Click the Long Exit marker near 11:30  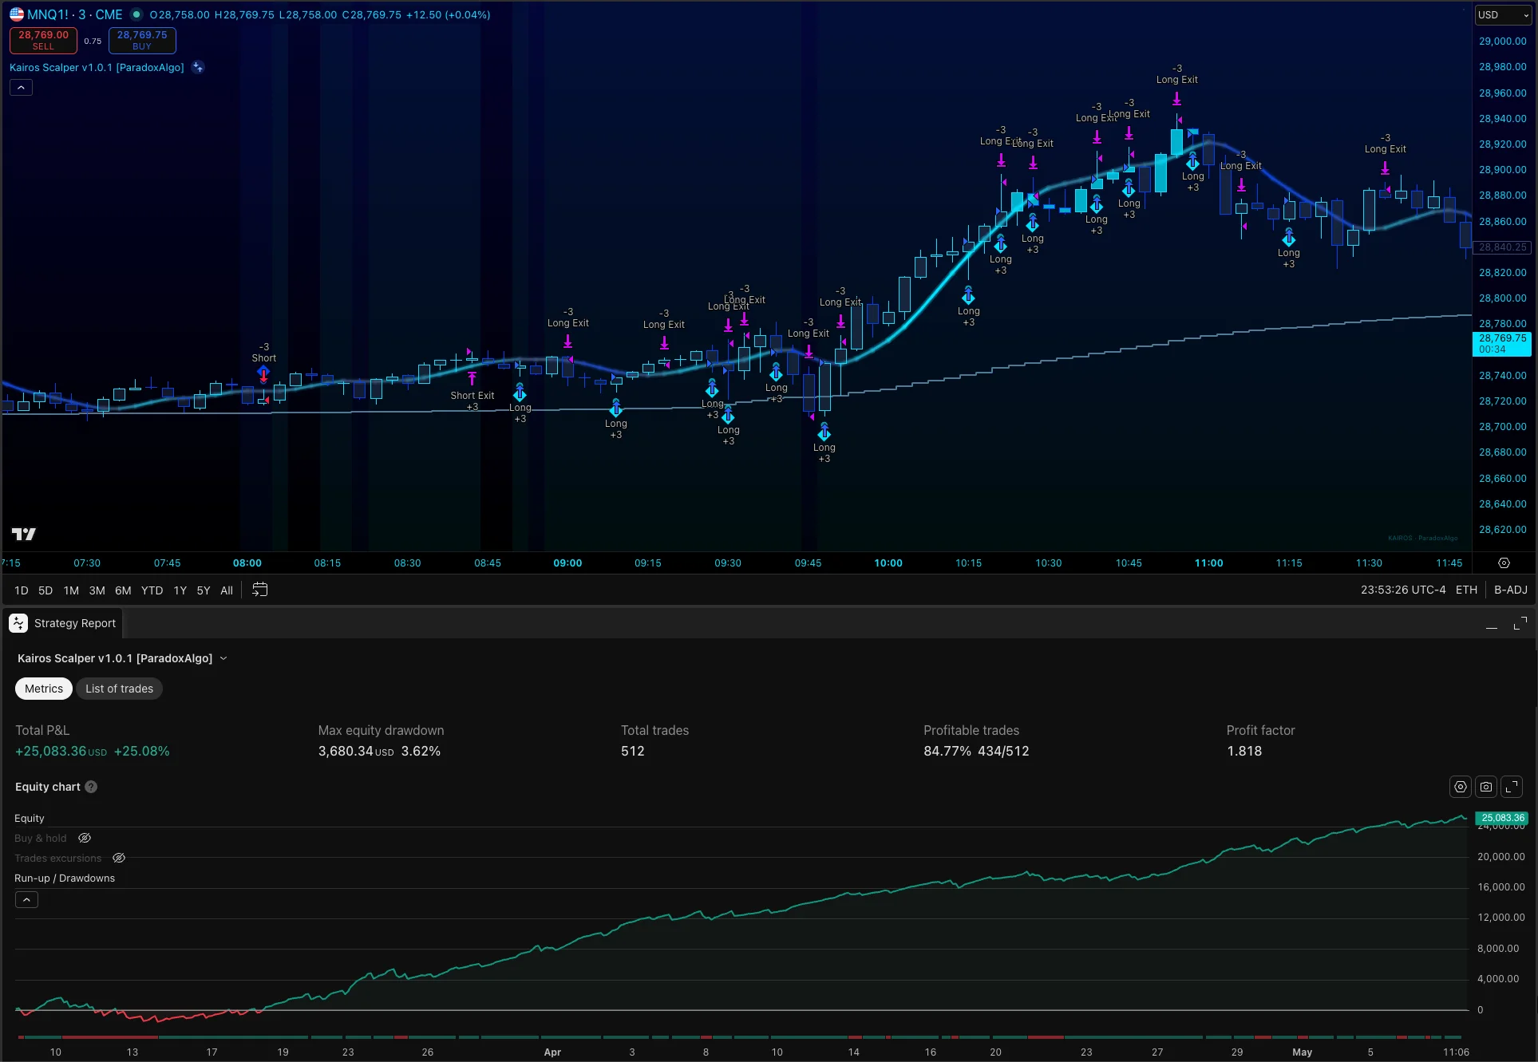coord(1385,168)
